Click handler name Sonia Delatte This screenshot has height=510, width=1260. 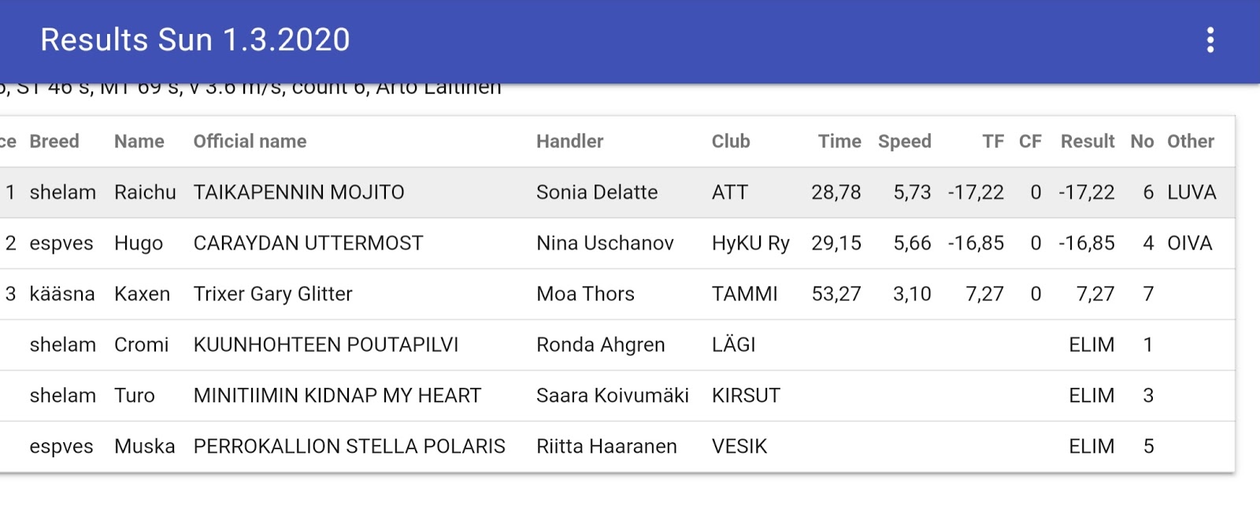(597, 192)
